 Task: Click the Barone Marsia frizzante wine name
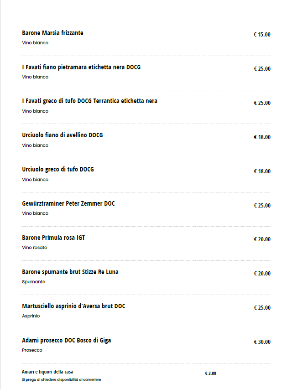point(52,33)
